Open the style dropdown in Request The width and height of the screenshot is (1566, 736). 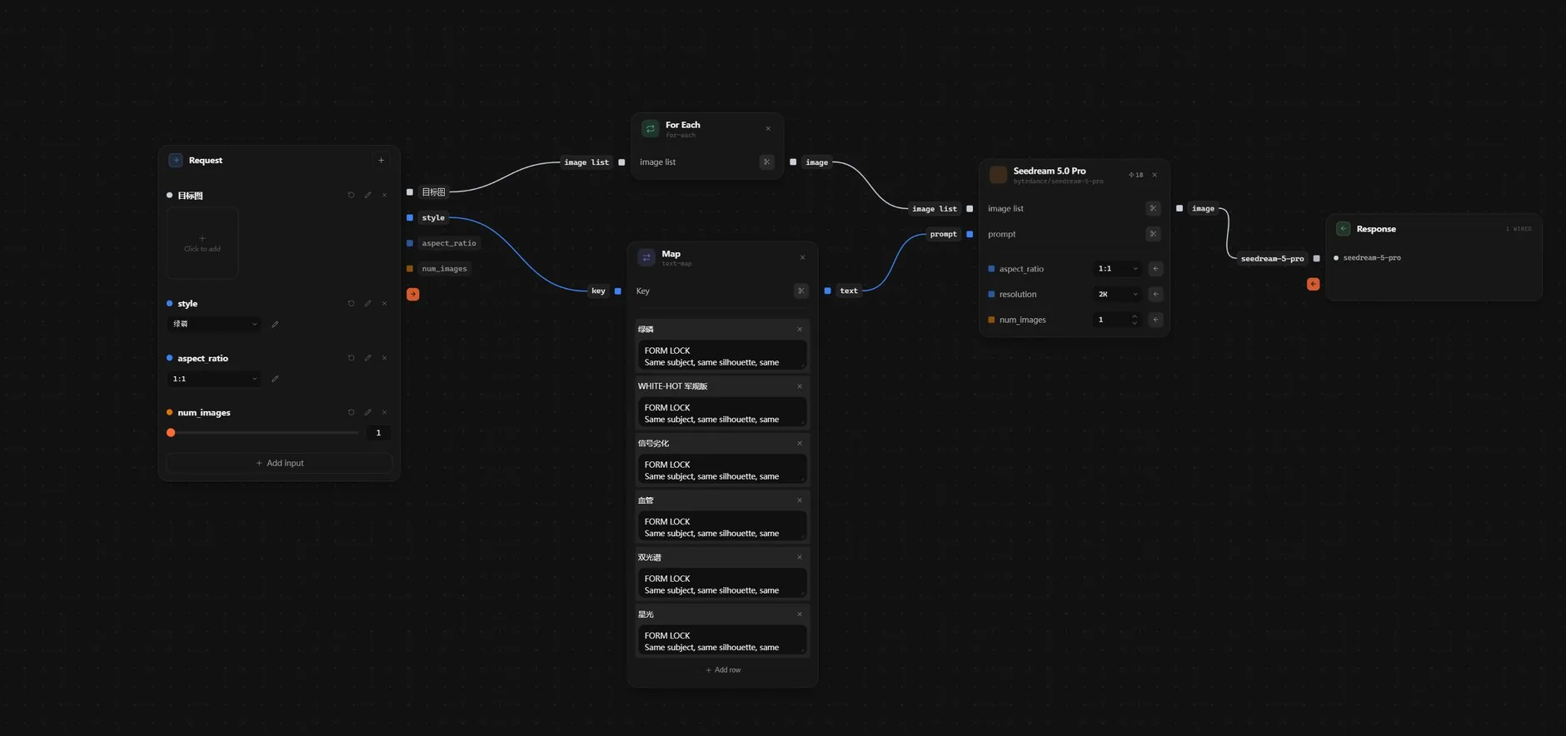click(214, 324)
